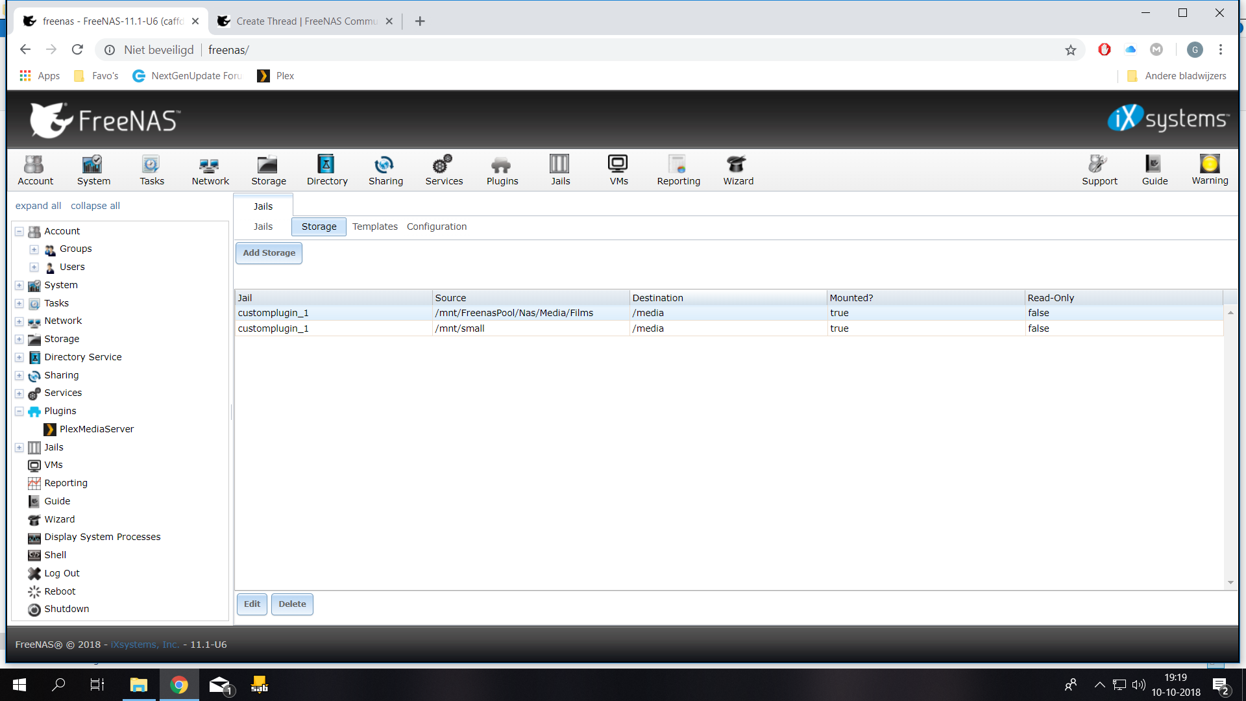This screenshot has height=701, width=1246.
Task: Choose Log Out in sidebar tree
Action: tap(54, 573)
